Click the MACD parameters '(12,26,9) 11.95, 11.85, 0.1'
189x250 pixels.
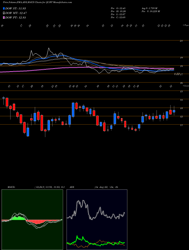(49, 187)
